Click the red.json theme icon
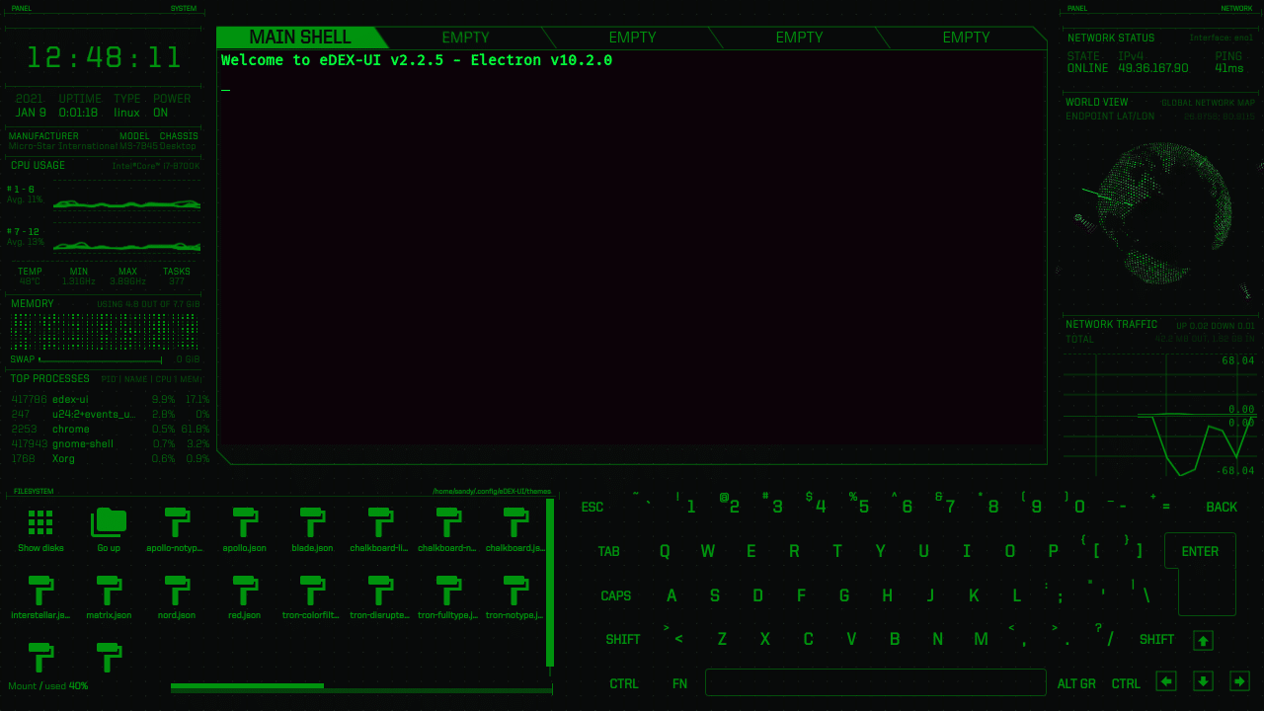 (245, 592)
